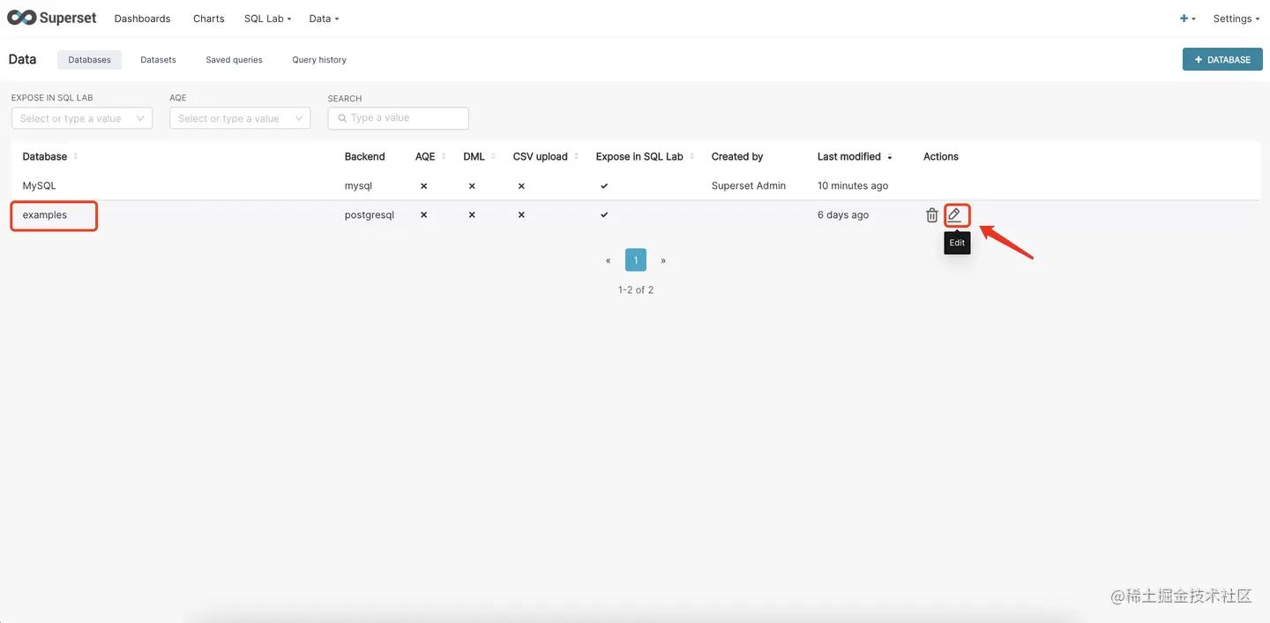The height and width of the screenshot is (623, 1270).
Task: Click AQE cross icon in examples row
Action: pyautogui.click(x=423, y=214)
